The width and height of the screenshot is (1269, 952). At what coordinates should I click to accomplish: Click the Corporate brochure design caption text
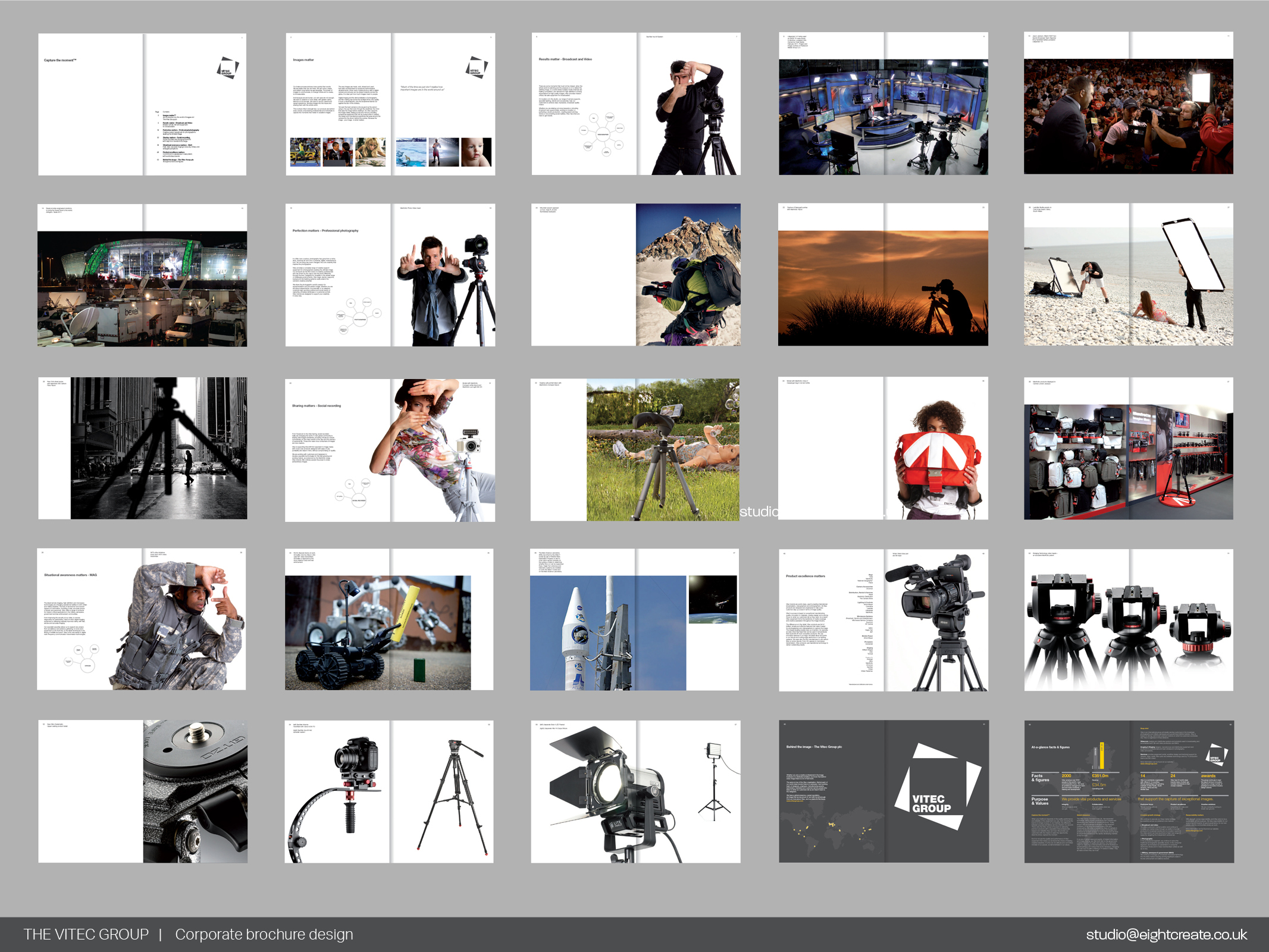[x=264, y=934]
